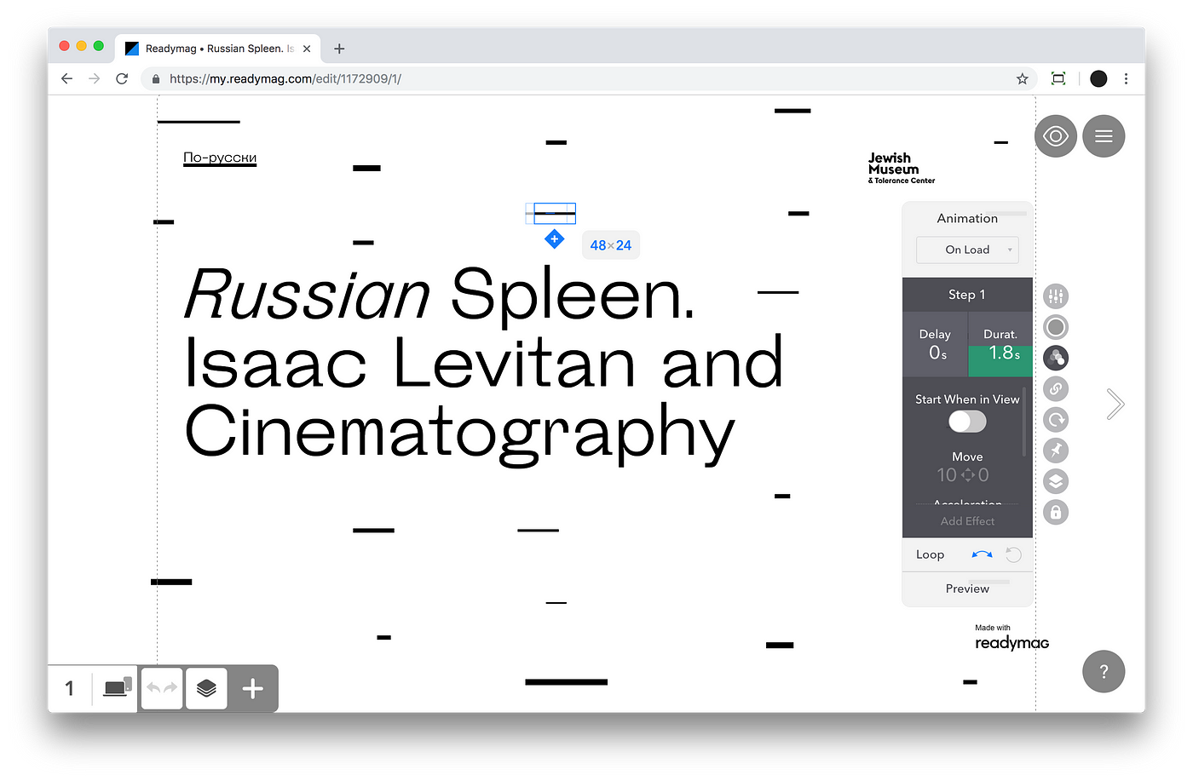
Task: Select the restart loop circular icon
Action: tap(1013, 554)
